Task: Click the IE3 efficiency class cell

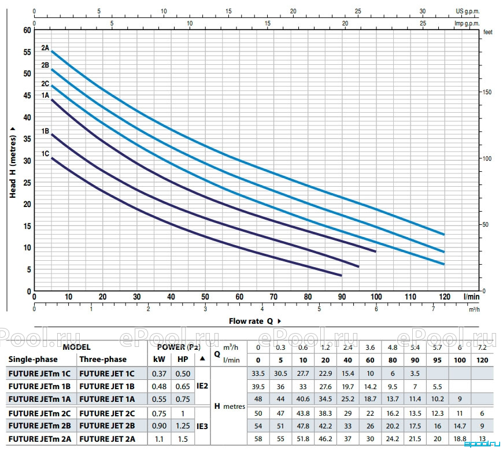Action: click(202, 426)
